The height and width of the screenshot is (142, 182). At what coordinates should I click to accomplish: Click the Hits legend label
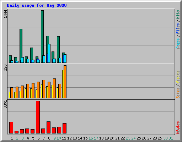pos(178,15)
